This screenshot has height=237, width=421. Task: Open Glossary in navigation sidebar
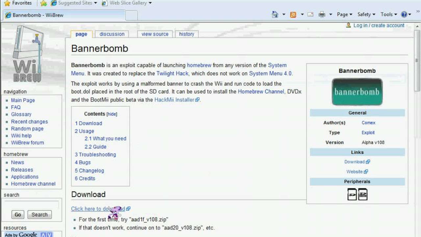pyautogui.click(x=21, y=114)
